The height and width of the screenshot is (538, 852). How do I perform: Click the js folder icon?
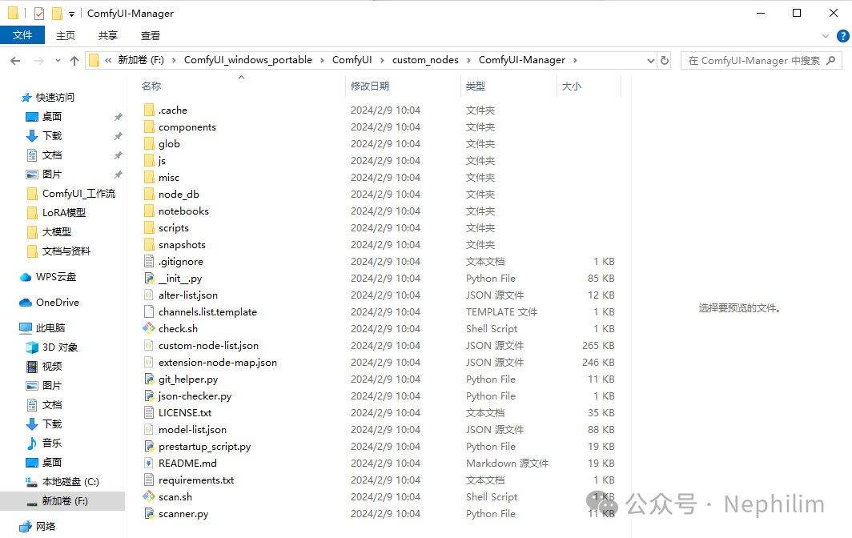click(x=149, y=161)
